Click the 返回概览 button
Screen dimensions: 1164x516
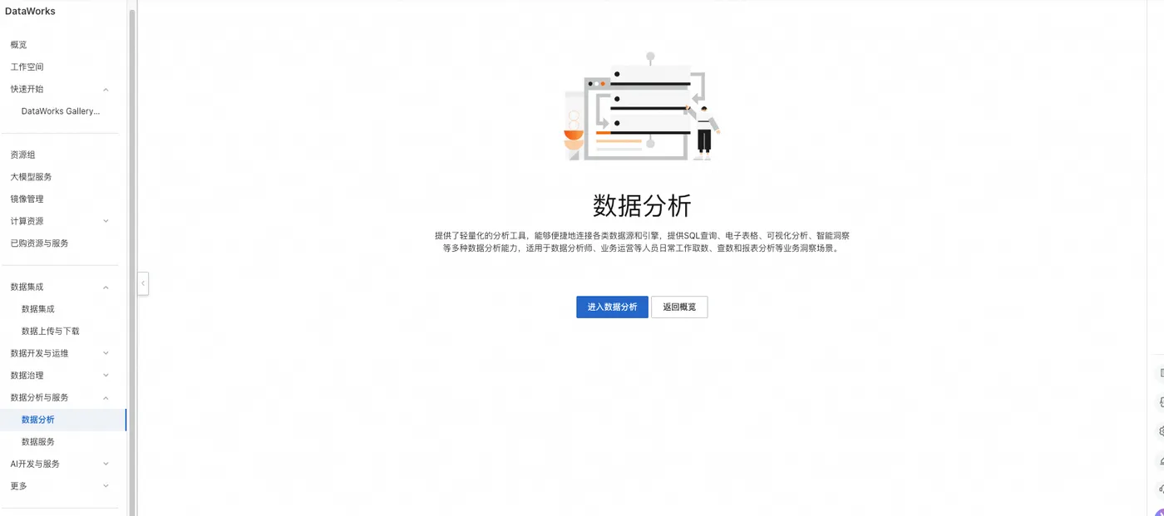click(x=678, y=307)
